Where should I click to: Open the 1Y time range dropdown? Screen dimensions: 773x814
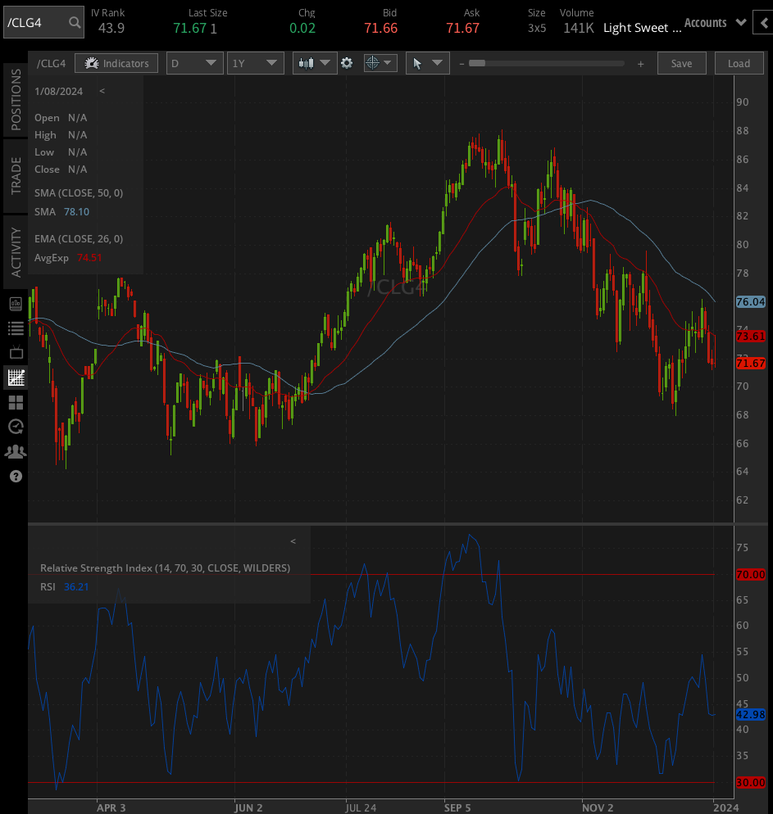point(256,63)
